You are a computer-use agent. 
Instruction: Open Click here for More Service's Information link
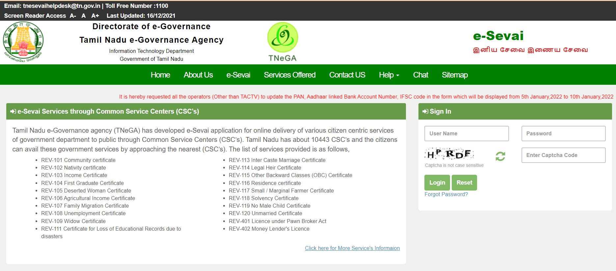pos(352,248)
